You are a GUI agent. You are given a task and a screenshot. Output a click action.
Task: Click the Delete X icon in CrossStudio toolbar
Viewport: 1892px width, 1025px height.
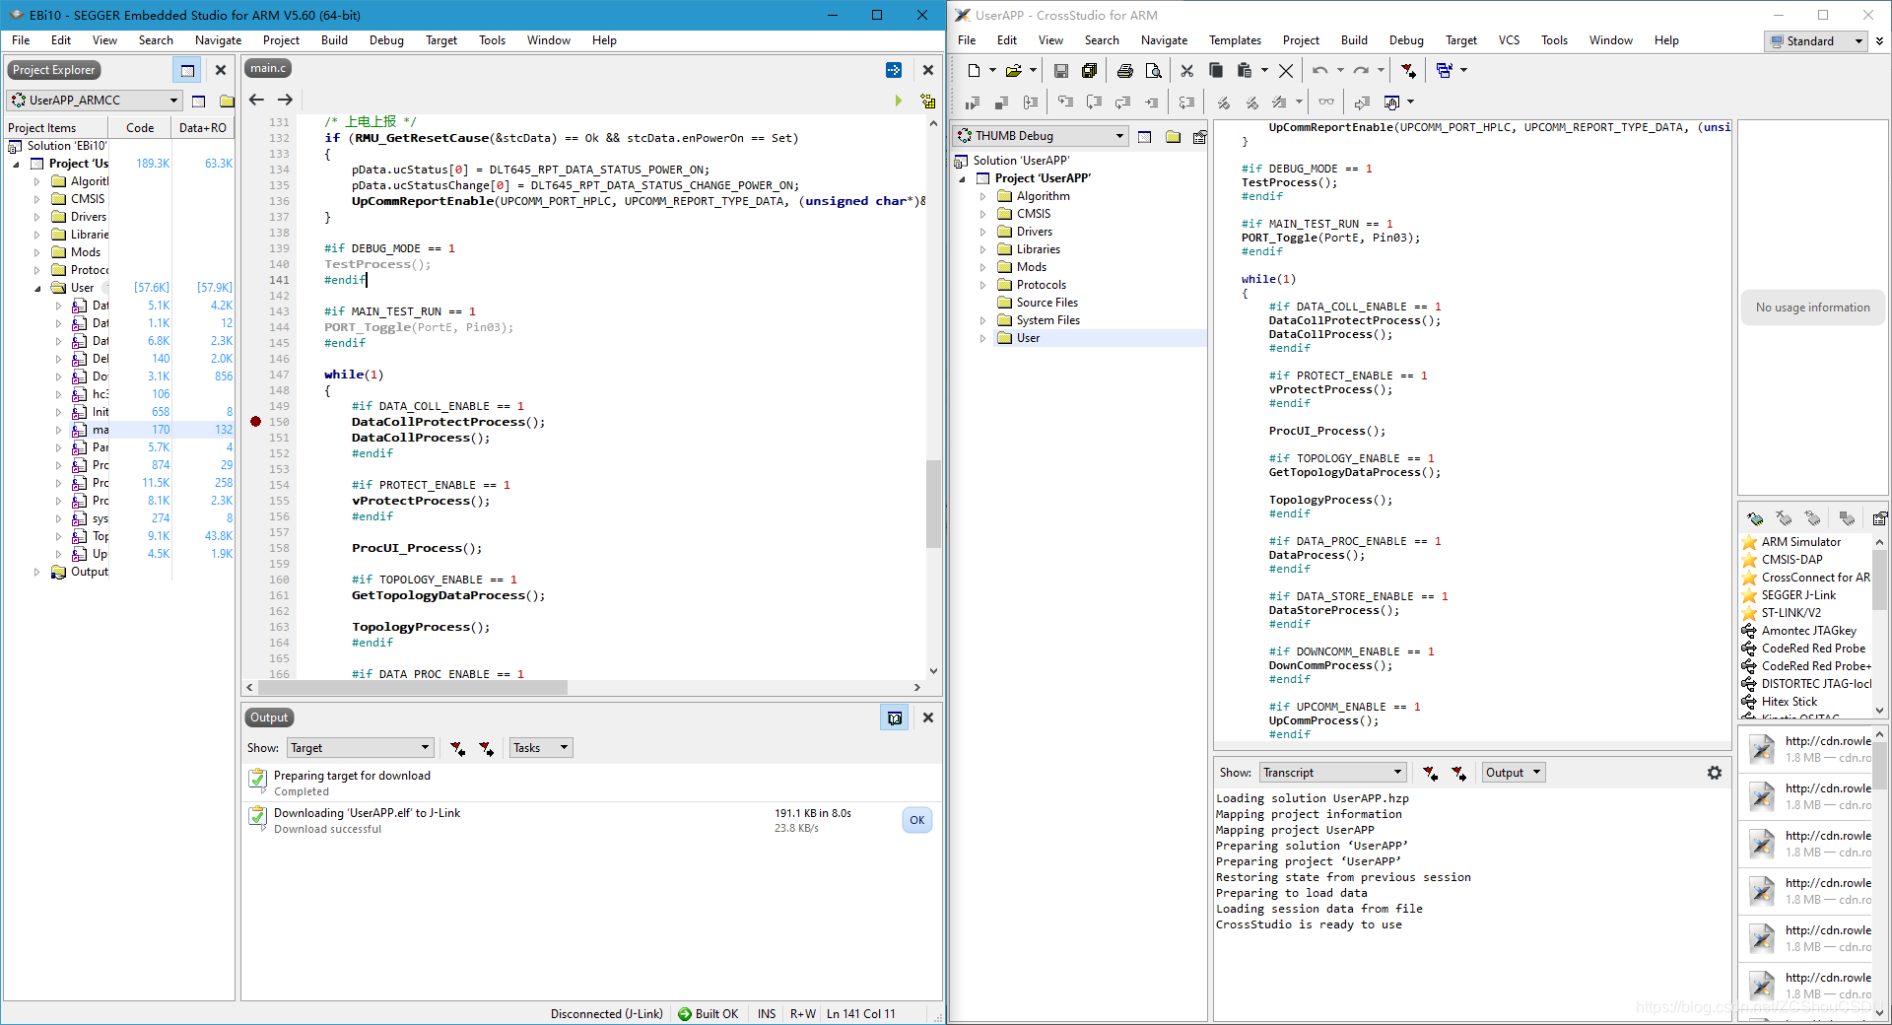pos(1286,70)
